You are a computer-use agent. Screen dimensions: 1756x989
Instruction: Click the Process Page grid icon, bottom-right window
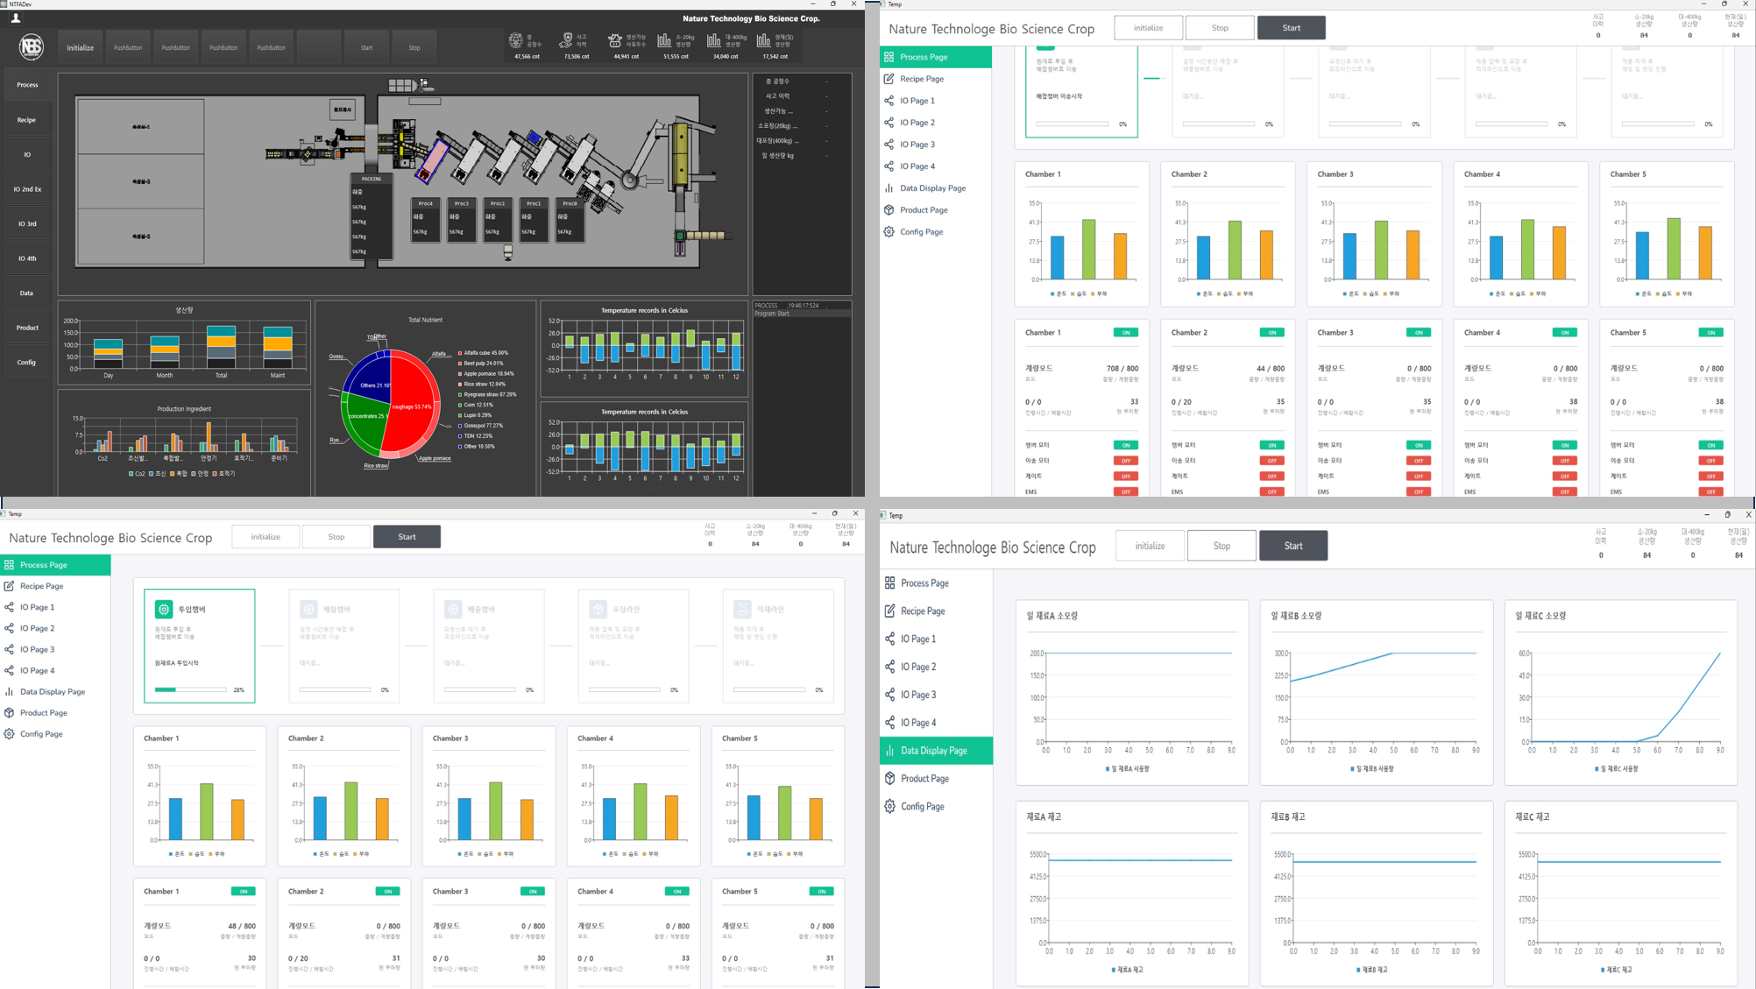[890, 583]
